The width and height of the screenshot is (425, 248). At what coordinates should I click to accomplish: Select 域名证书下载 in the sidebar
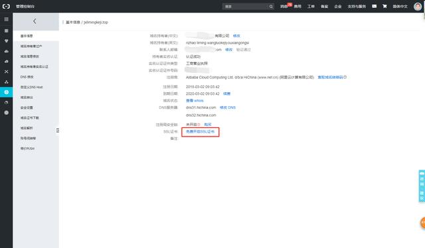(x=29, y=118)
